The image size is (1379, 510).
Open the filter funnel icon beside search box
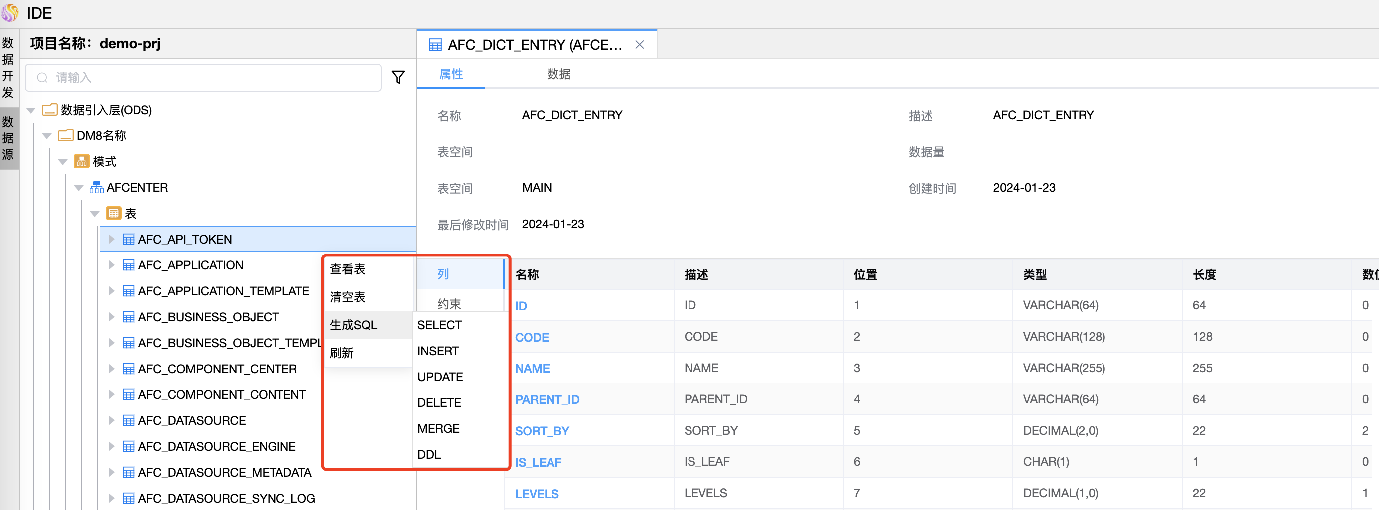[397, 78]
